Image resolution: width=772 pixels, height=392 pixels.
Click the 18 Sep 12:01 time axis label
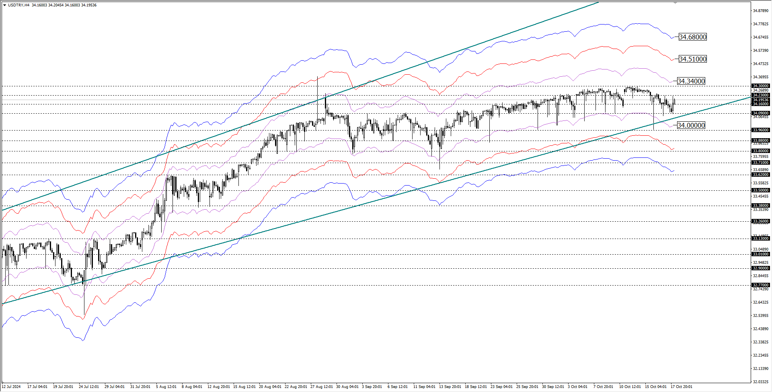tap(476, 387)
